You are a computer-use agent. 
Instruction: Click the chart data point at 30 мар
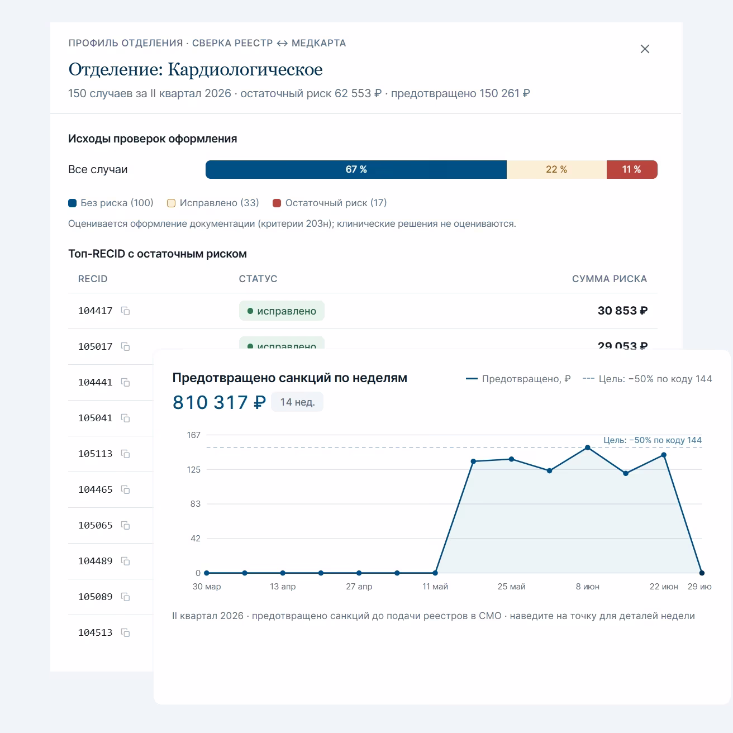[x=207, y=573]
